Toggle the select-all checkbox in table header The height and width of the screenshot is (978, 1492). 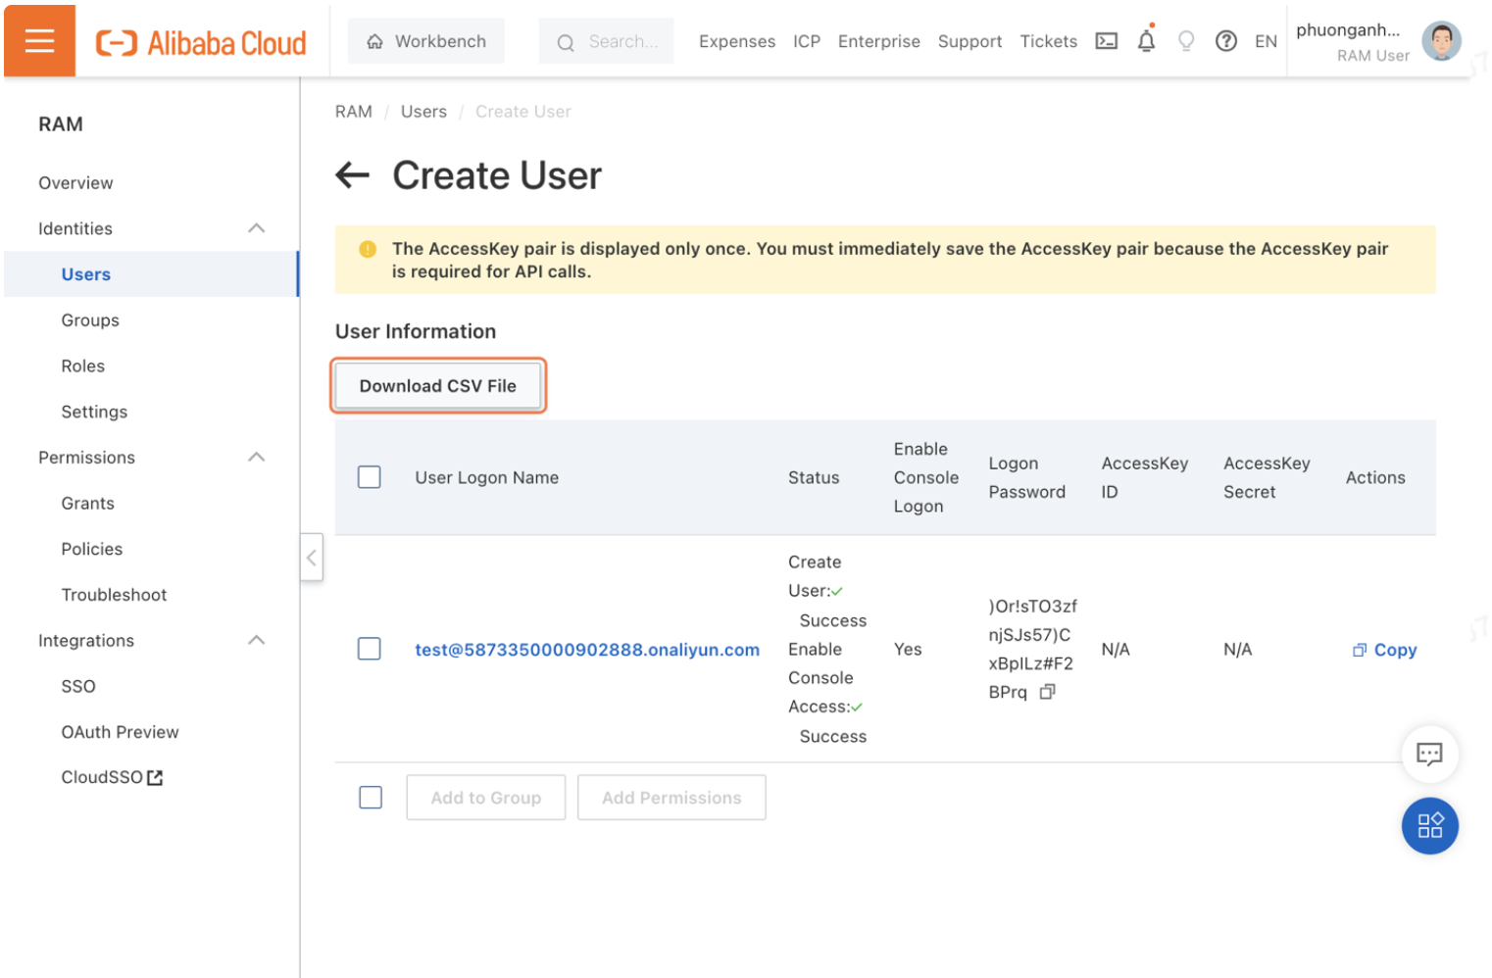click(370, 477)
